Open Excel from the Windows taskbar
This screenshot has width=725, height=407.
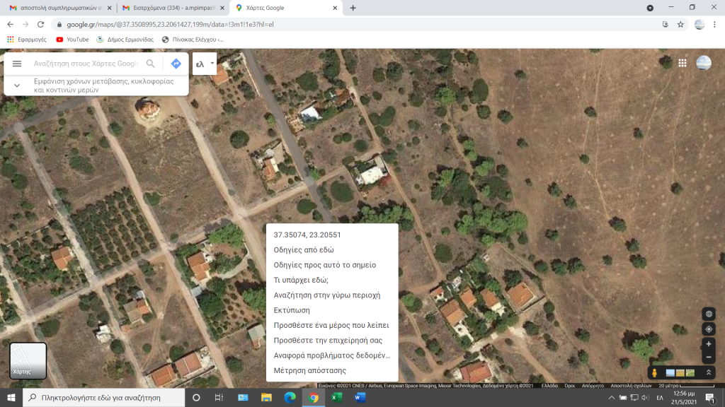pos(336,398)
